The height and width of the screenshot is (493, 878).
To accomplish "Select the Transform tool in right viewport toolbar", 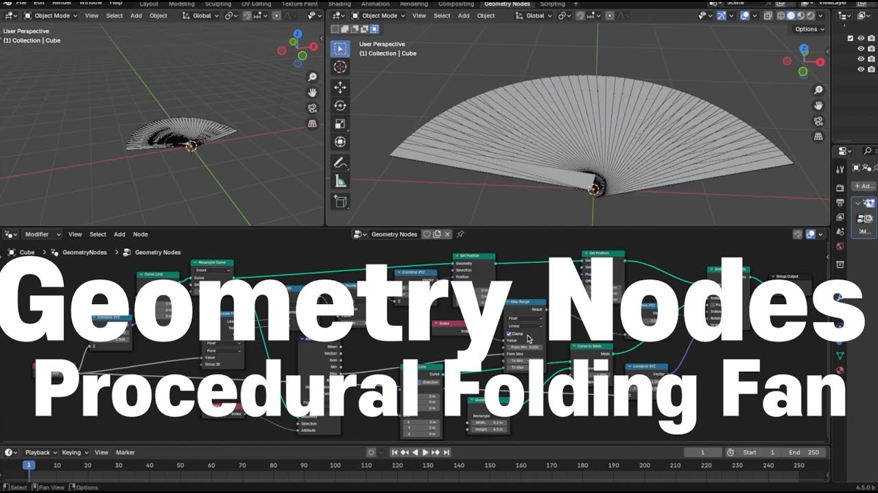I will pyautogui.click(x=340, y=142).
